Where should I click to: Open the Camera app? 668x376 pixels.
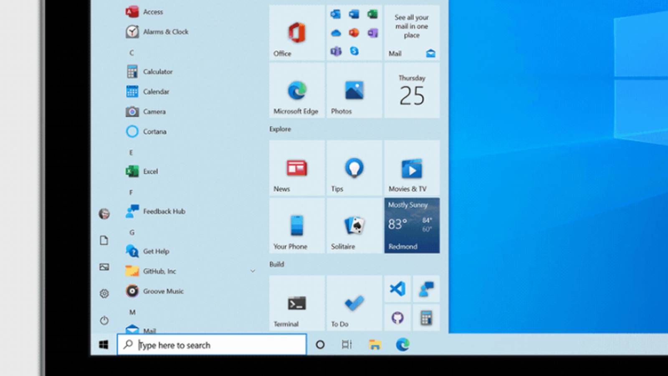146,112
